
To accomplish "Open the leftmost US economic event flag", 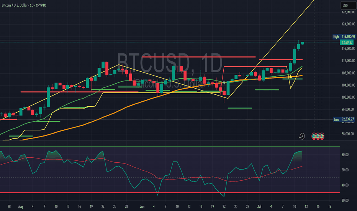I will click(x=314, y=136).
